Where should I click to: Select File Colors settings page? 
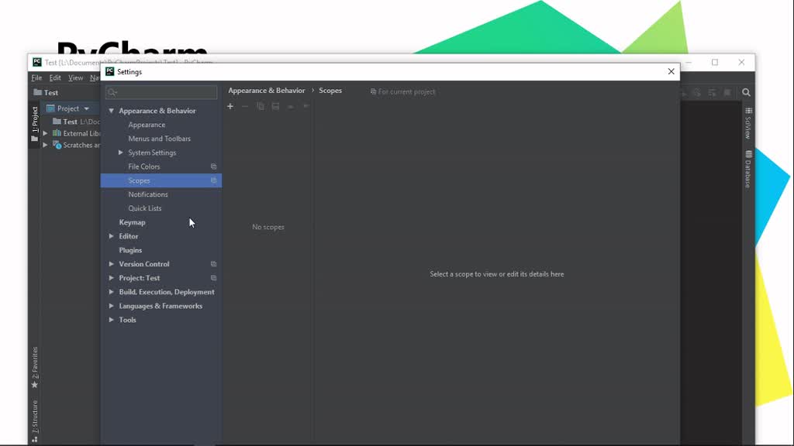[143, 166]
